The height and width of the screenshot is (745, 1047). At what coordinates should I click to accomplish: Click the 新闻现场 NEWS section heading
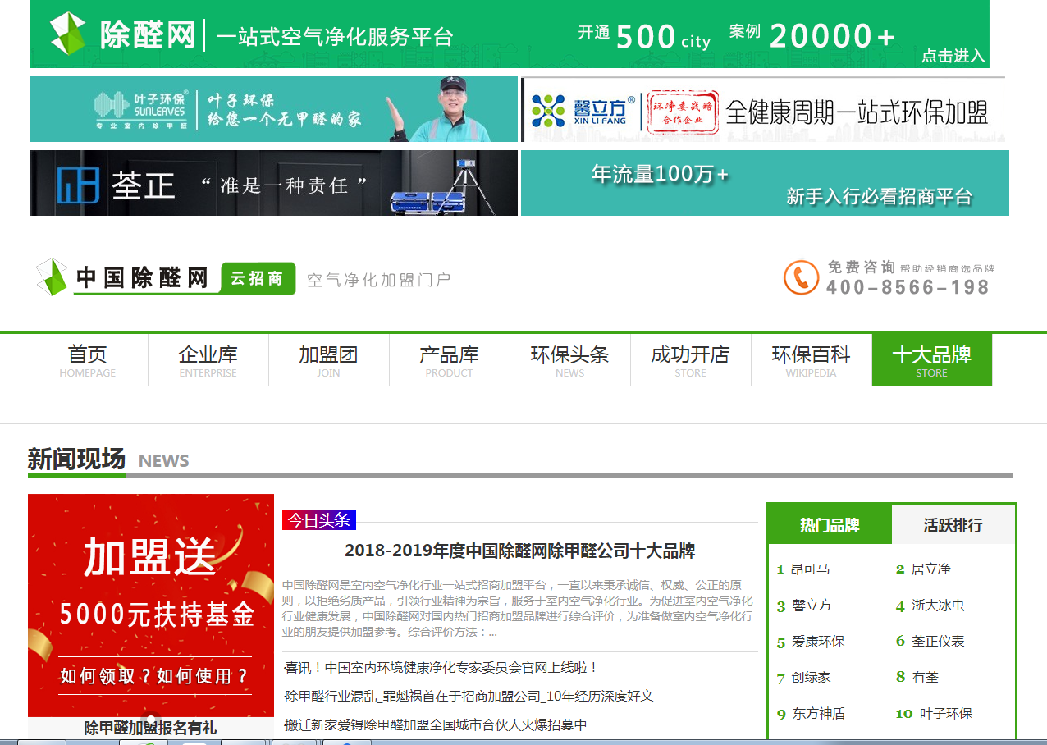[x=108, y=459]
